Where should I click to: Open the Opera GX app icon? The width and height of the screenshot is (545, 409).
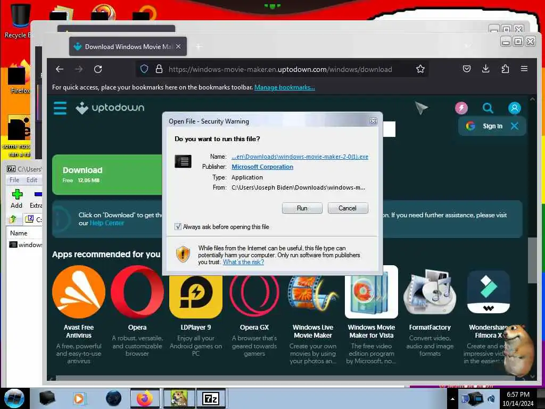[x=254, y=296]
